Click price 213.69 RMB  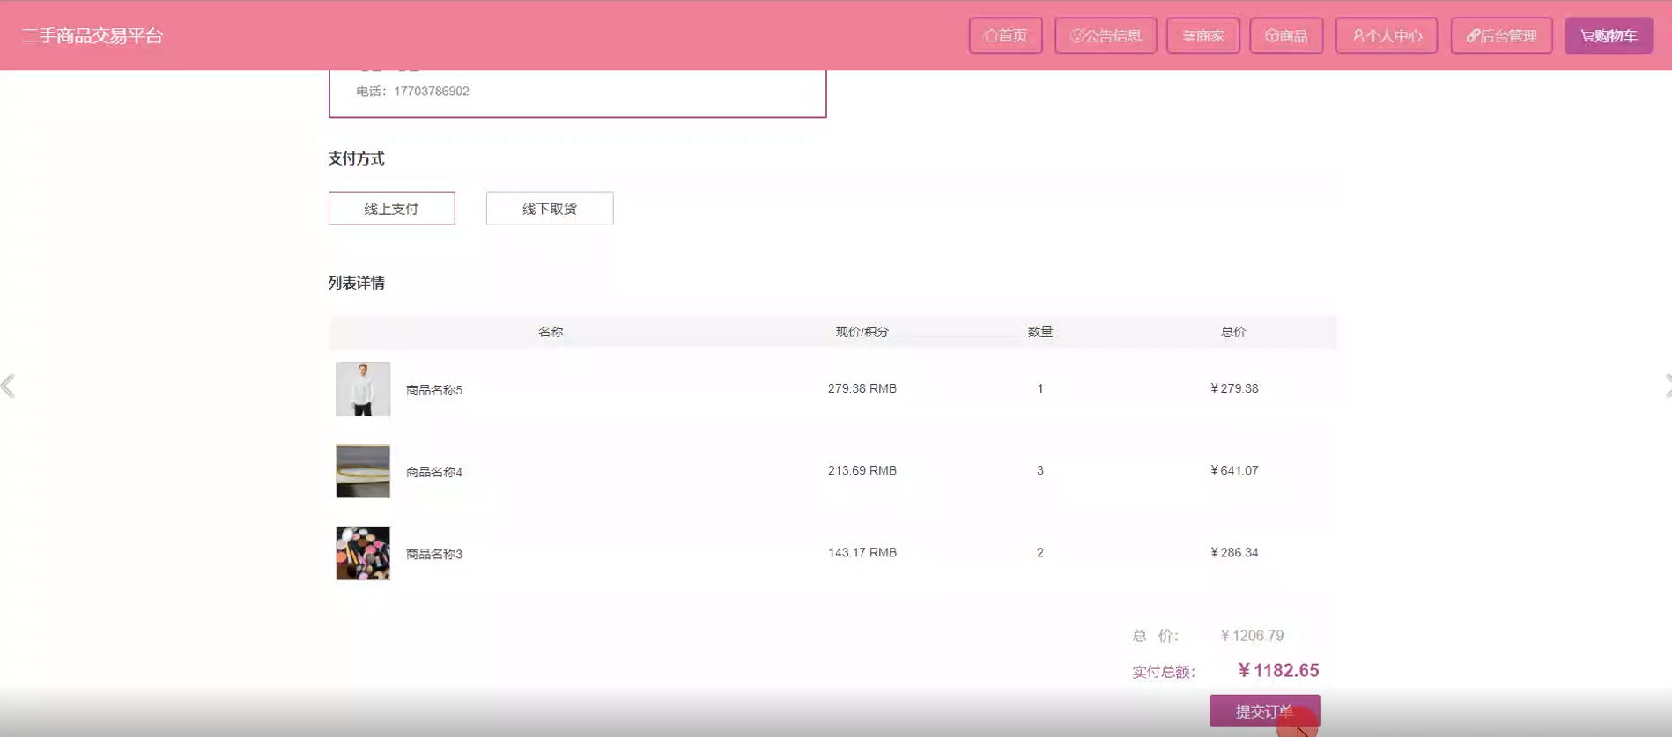(862, 470)
